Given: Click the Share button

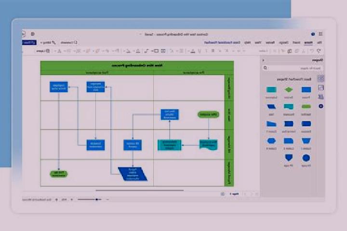Looking at the screenshot, I should [x=29, y=42].
